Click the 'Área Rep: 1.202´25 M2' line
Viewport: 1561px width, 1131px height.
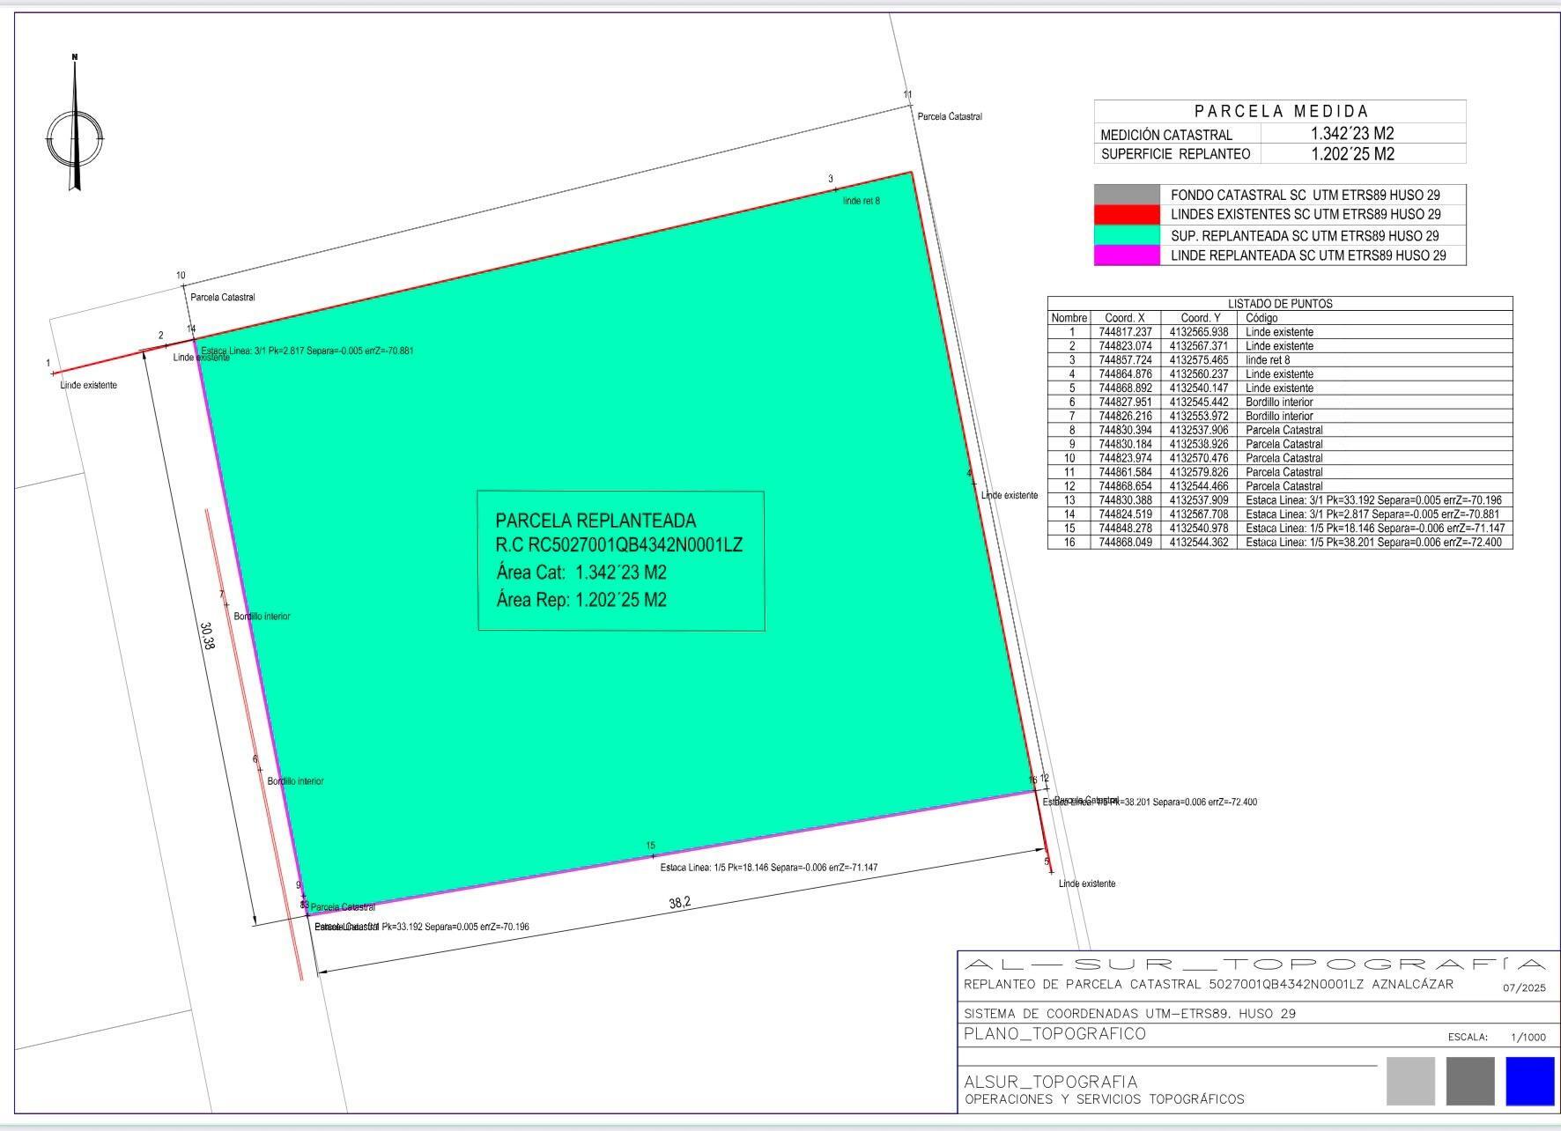(x=581, y=600)
